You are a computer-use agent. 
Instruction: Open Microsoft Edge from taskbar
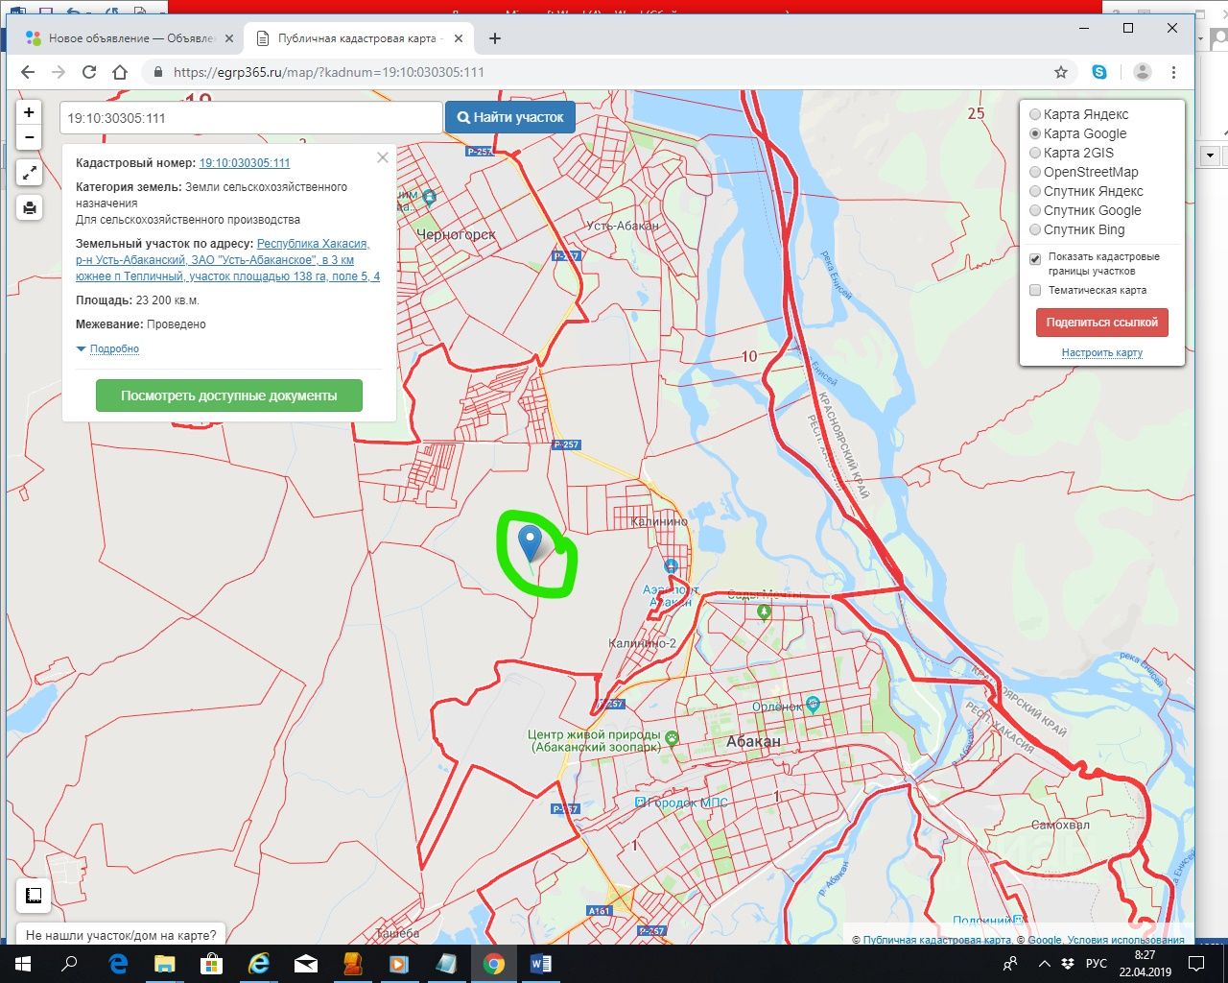click(x=118, y=964)
